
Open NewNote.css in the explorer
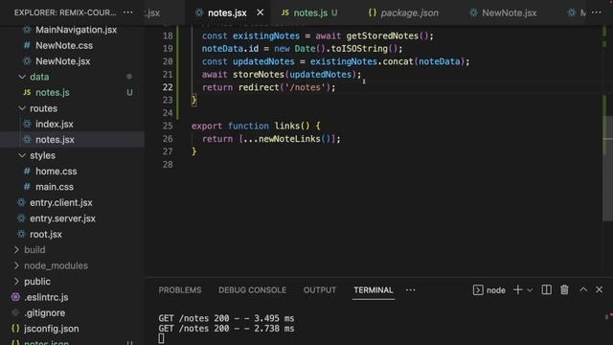pyautogui.click(x=64, y=45)
